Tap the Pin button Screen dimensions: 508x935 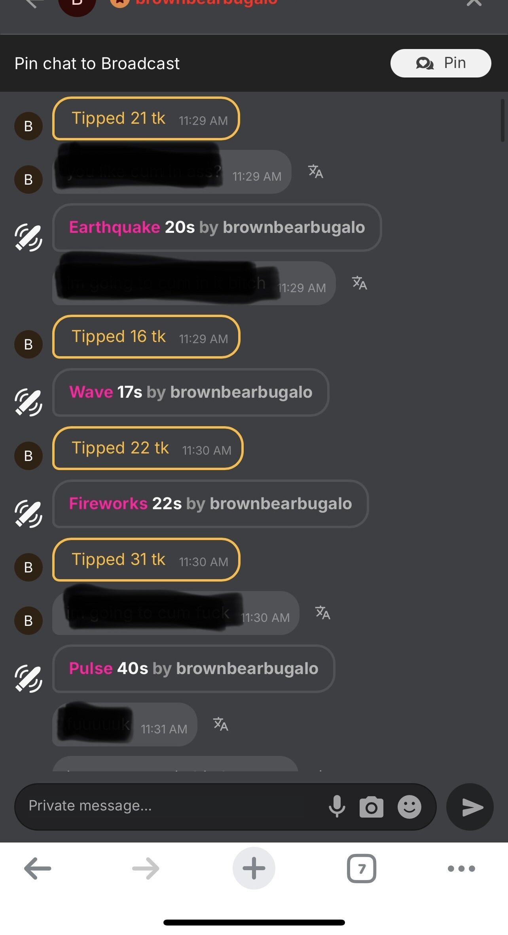tap(441, 63)
